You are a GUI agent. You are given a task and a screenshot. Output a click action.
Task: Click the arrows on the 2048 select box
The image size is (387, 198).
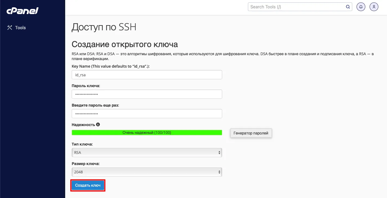[x=219, y=172]
